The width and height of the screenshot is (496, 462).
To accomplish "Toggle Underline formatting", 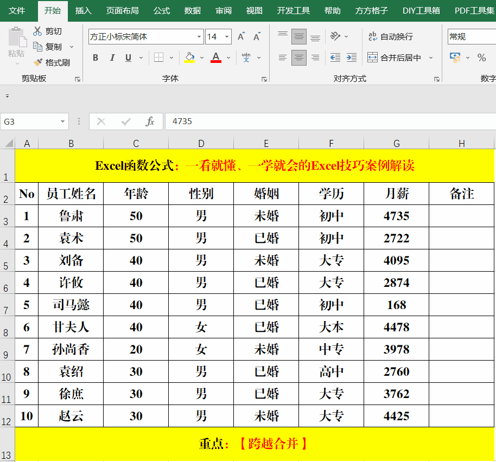I will tap(128, 57).
